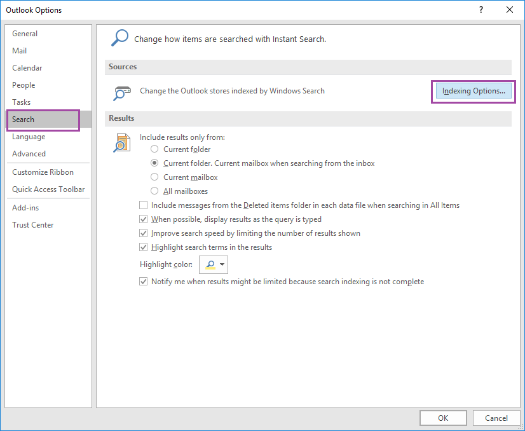Toggle display results as query is typed

143,219
